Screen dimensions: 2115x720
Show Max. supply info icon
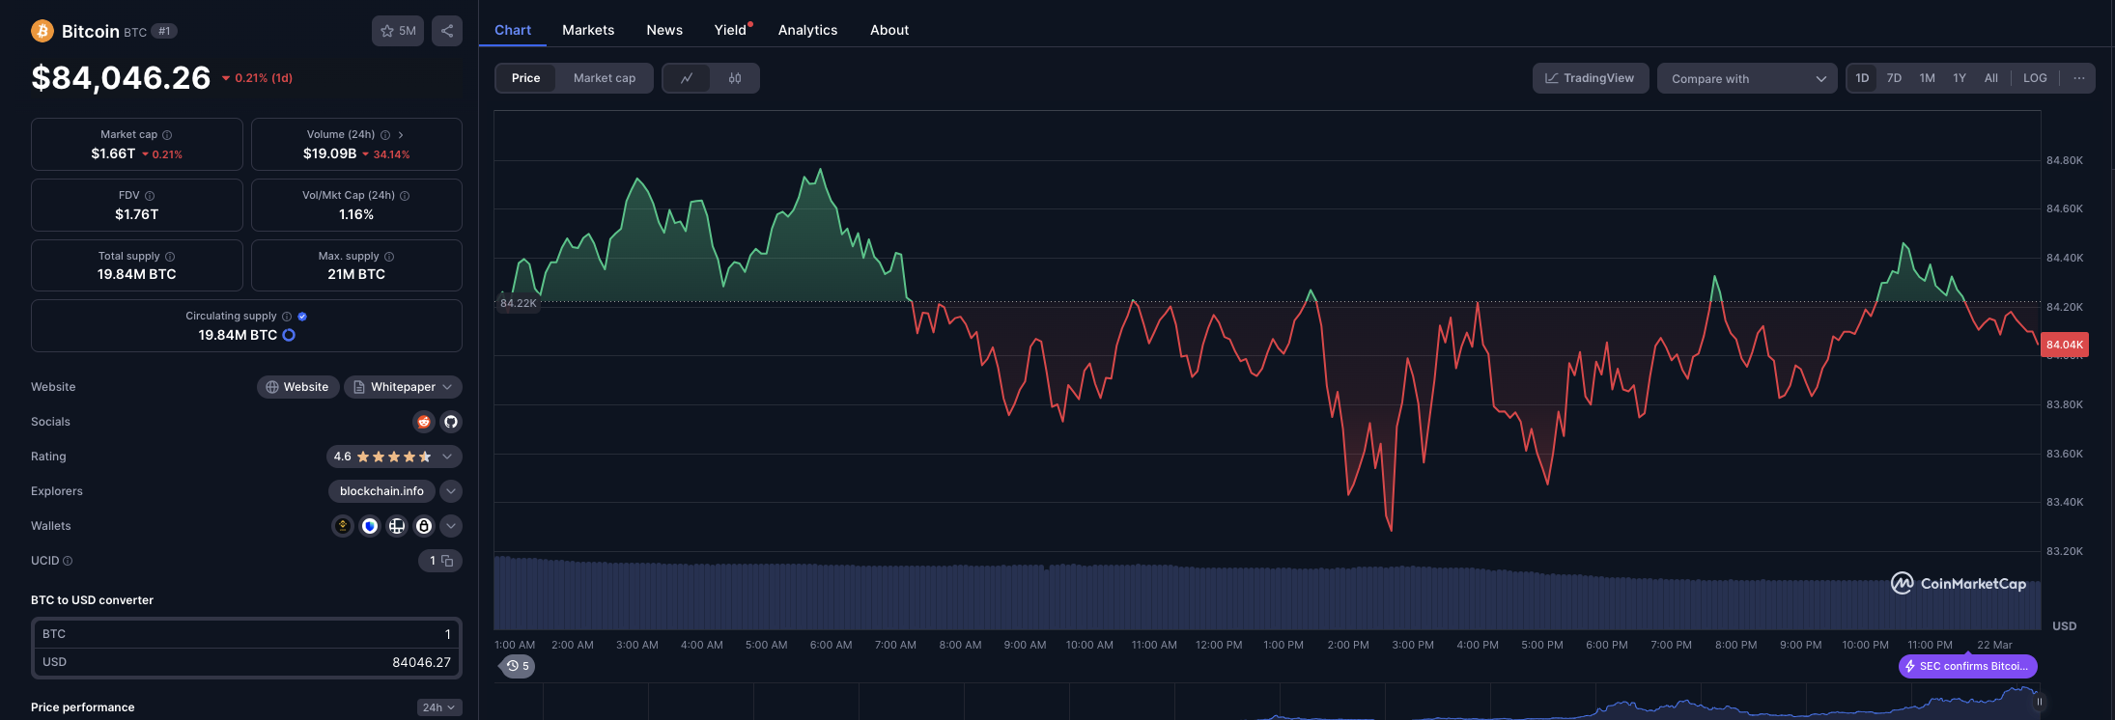tap(389, 257)
